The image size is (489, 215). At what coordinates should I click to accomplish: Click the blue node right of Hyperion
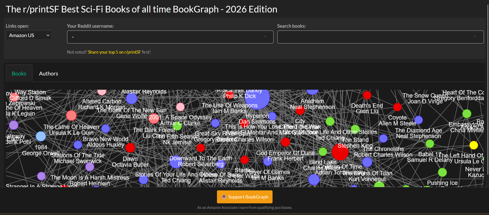click(x=272, y=116)
